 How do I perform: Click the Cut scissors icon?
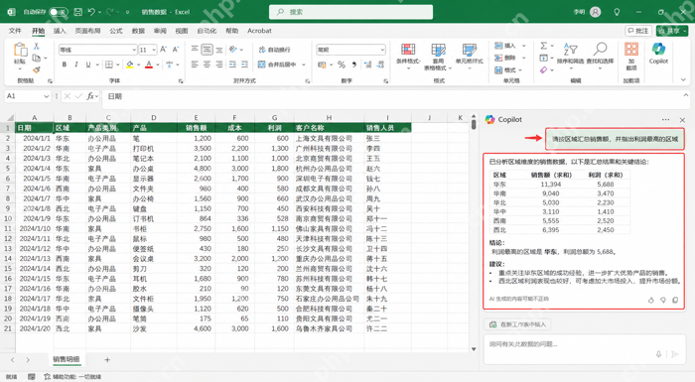tap(37, 46)
